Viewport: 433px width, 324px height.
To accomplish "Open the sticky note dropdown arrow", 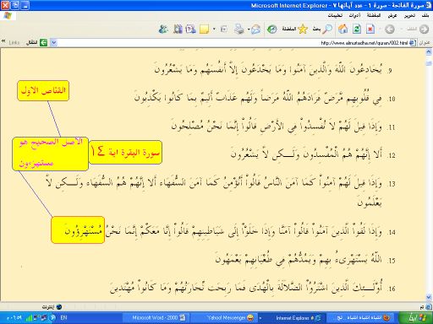I will (214, 29).
